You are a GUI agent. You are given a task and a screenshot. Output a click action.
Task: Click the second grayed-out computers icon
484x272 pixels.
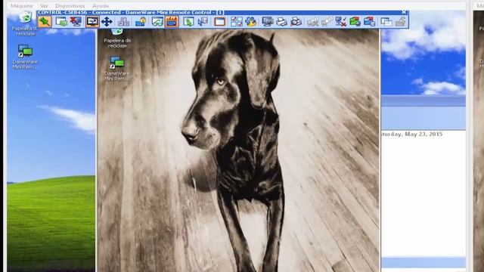pos(327,22)
